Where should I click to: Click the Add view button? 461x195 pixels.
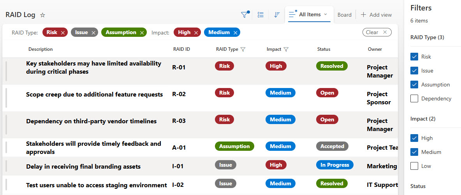pos(376,15)
